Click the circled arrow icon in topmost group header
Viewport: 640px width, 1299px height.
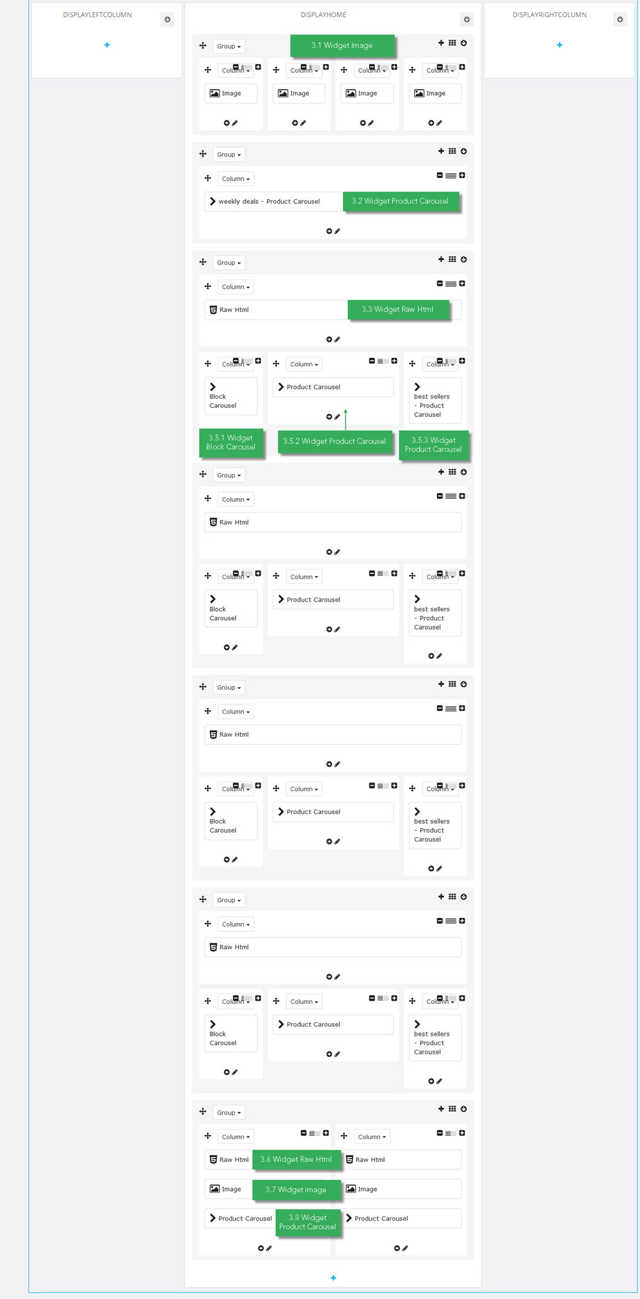click(463, 43)
